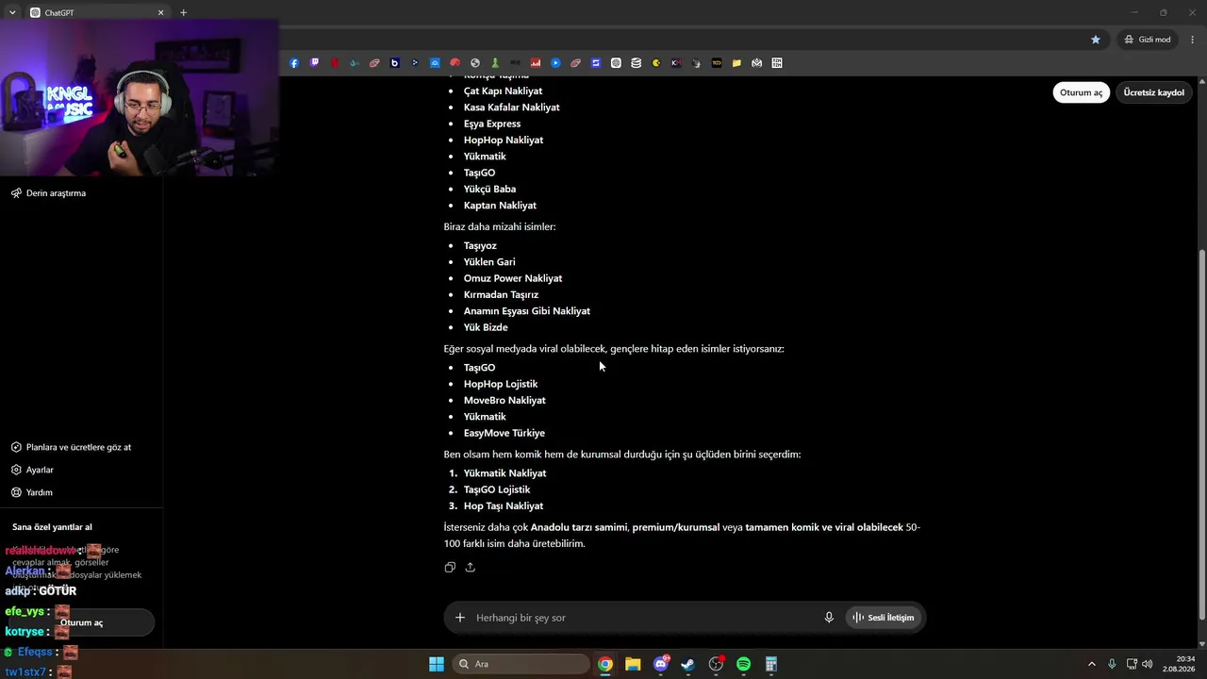Image resolution: width=1207 pixels, height=679 pixels.
Task: Open taskbar volume control
Action: point(1148,664)
